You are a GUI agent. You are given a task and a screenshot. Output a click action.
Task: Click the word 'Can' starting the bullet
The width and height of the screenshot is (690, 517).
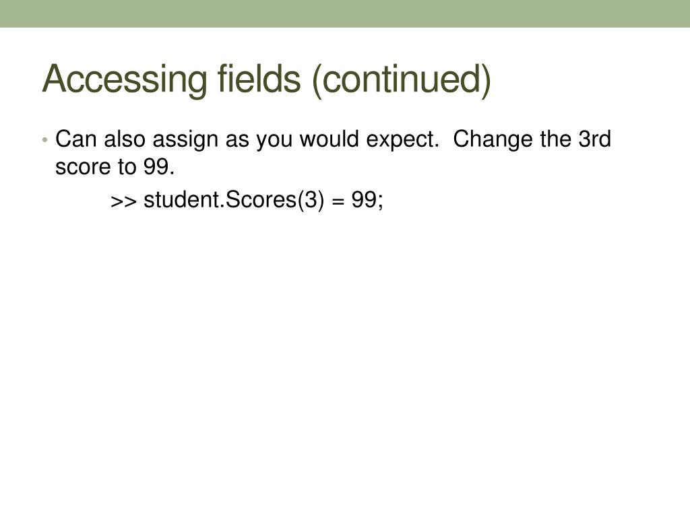(x=75, y=139)
